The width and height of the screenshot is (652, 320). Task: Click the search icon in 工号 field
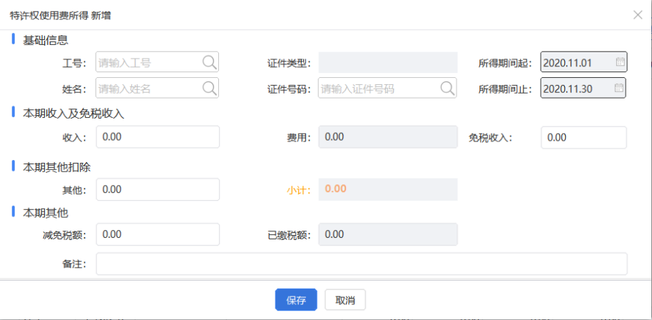(210, 62)
